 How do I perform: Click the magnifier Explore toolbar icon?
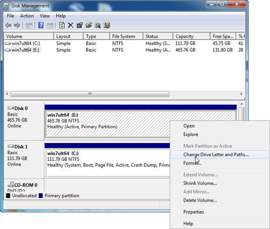(x=98, y=26)
